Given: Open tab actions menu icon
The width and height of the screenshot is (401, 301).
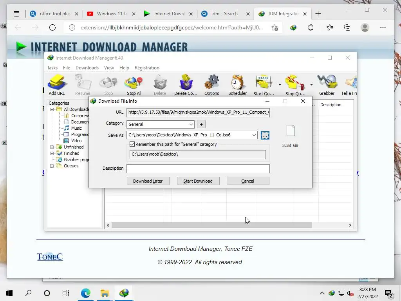Looking at the screenshot, I should pyautogui.click(x=16, y=14).
